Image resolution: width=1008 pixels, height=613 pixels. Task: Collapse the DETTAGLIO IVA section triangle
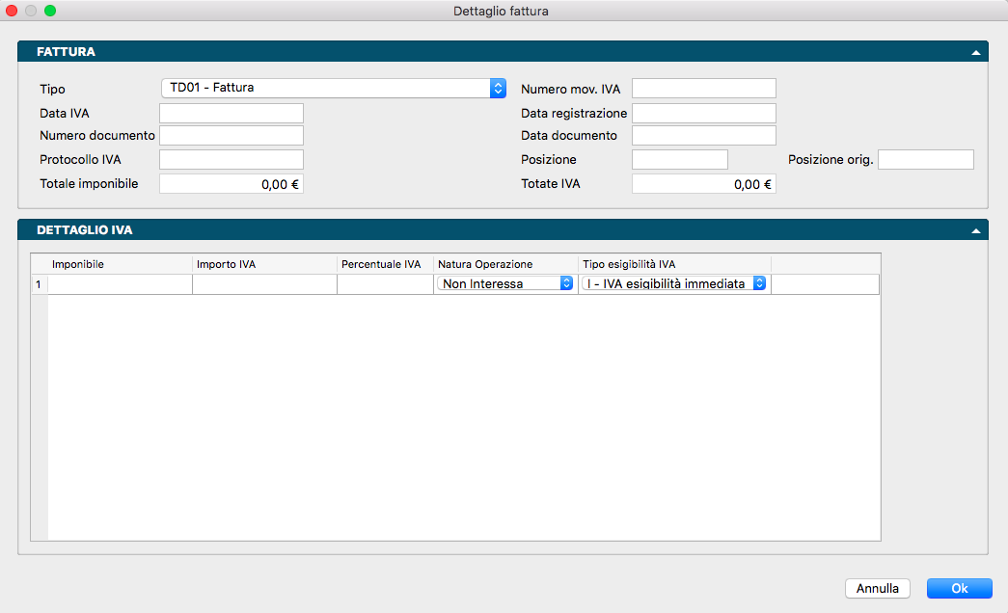[975, 231]
